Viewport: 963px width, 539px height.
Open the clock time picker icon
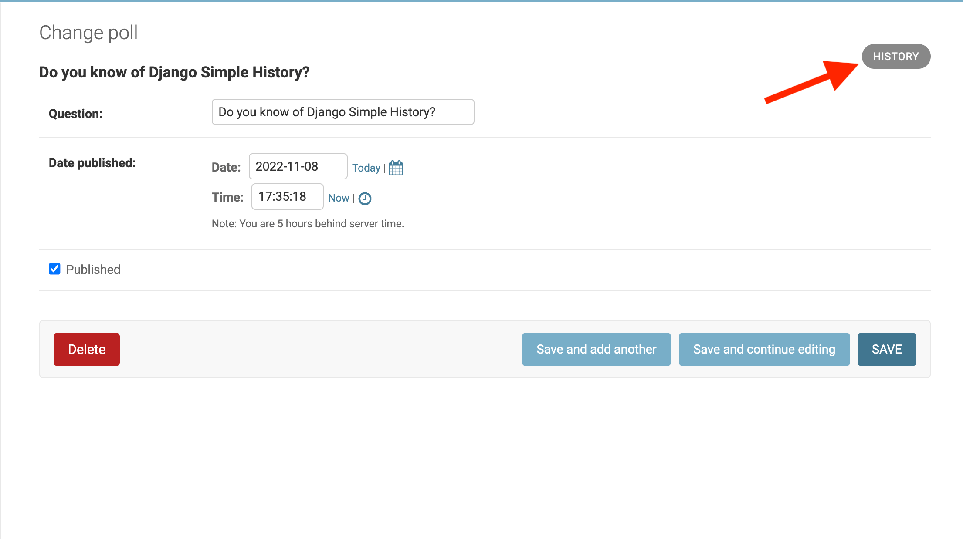coord(365,198)
